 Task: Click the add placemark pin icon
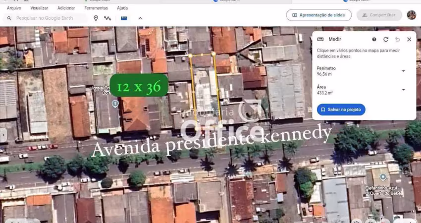coord(96,18)
